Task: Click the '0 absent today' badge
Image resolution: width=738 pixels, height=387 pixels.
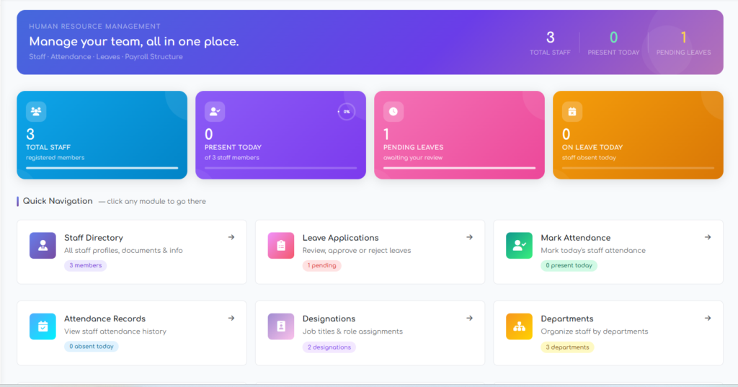Action: coord(92,347)
